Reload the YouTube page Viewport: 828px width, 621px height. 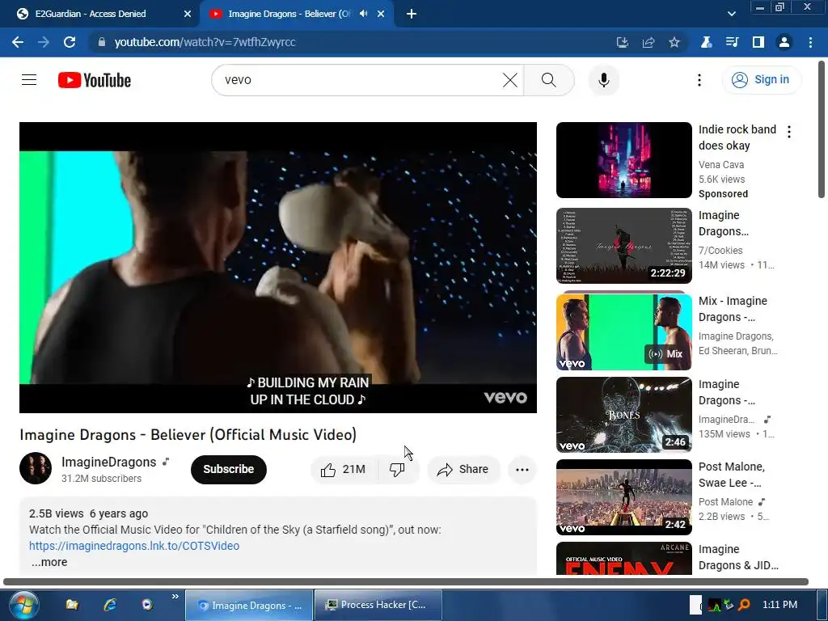click(x=70, y=42)
